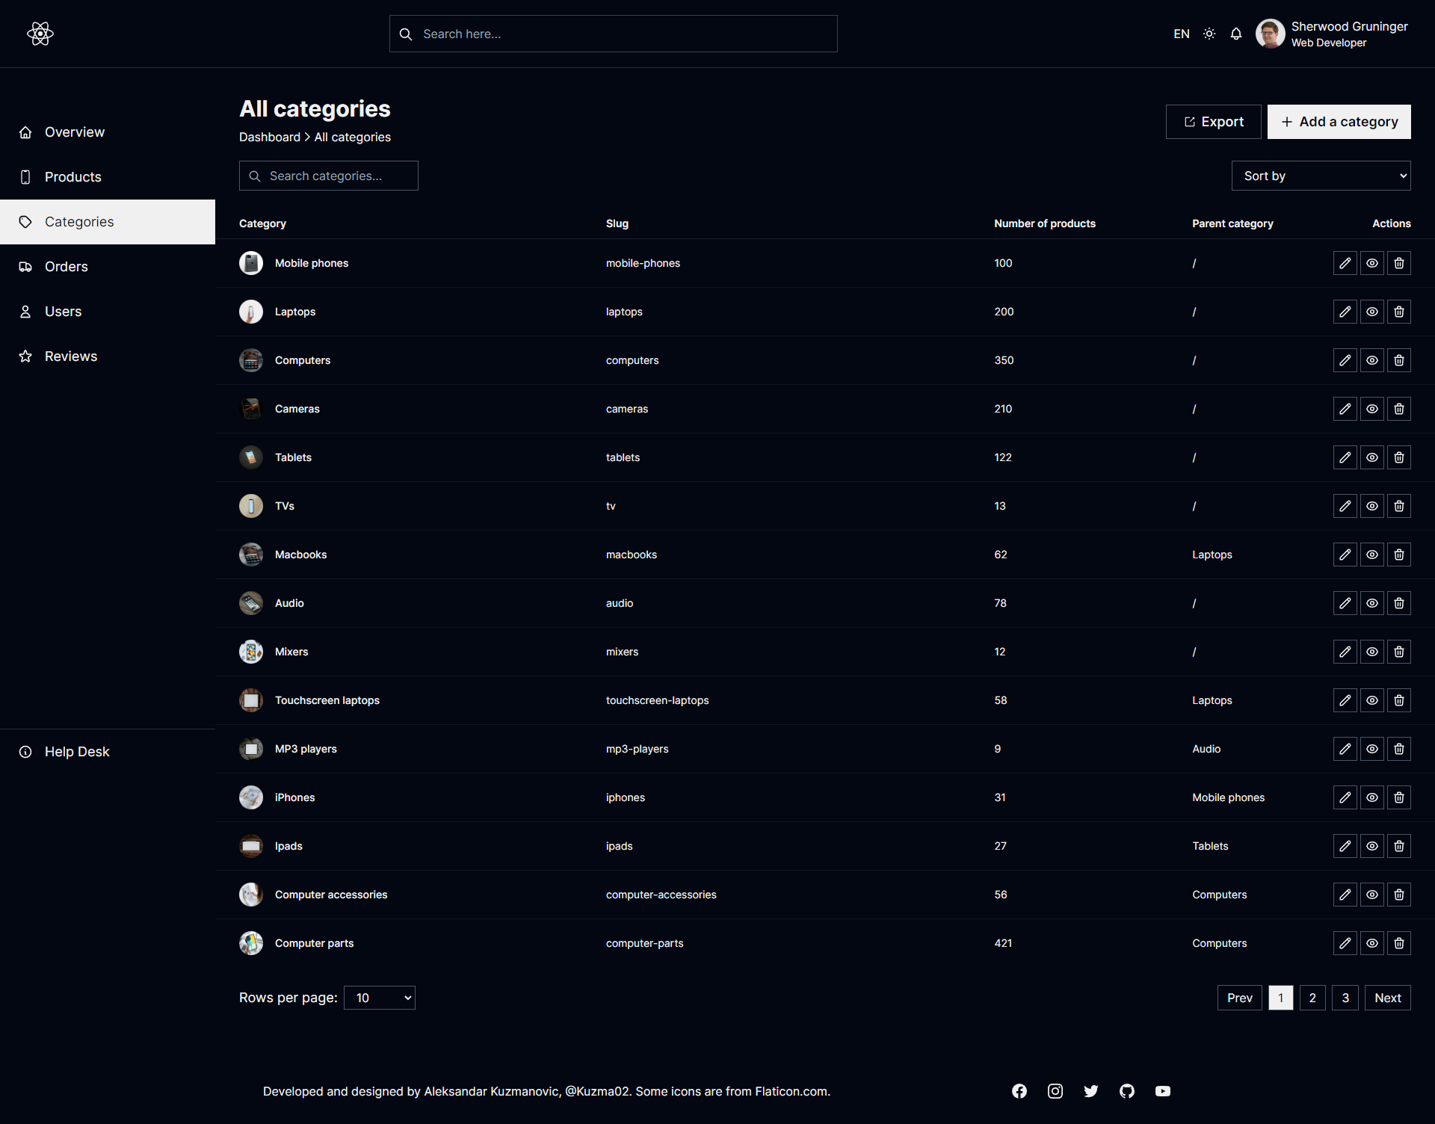Click the Overview sidebar menu item
Screen dimensions: 1435x1124
pos(75,132)
